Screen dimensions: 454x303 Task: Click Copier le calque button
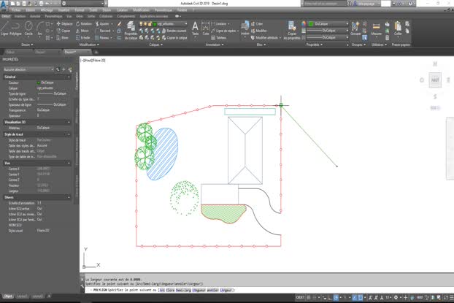pyautogui.click(x=174, y=38)
